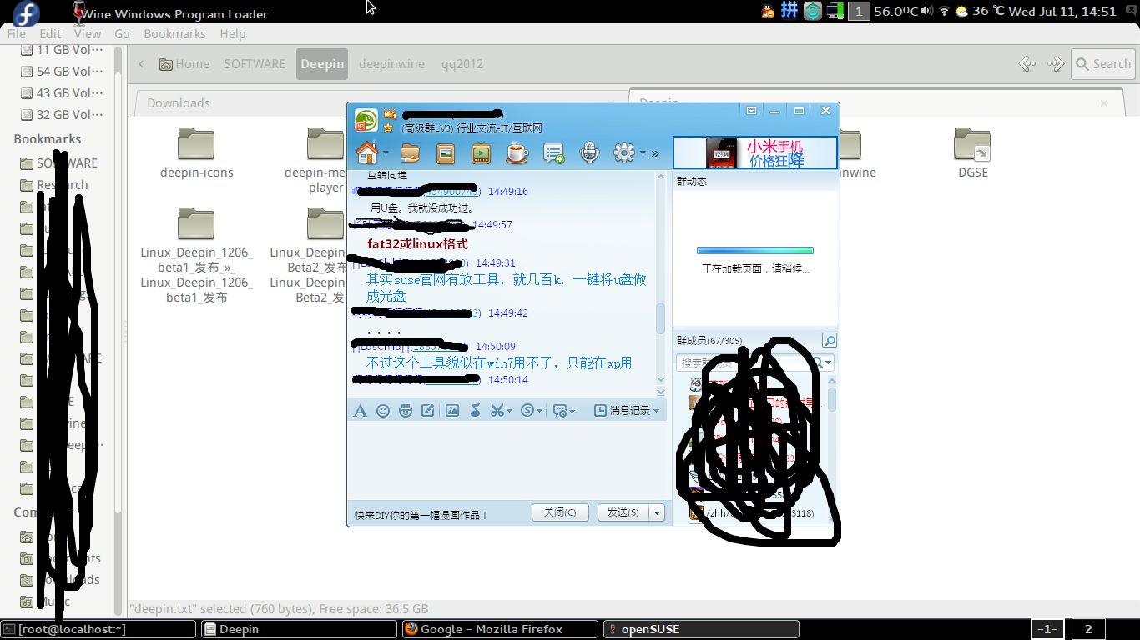Click the volume speaker tray icon
The width and height of the screenshot is (1140, 640).
click(926, 12)
